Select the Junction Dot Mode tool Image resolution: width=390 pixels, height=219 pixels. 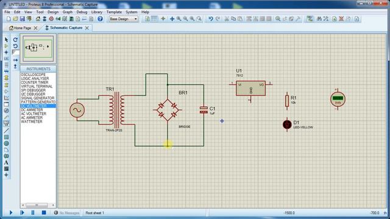point(6,52)
